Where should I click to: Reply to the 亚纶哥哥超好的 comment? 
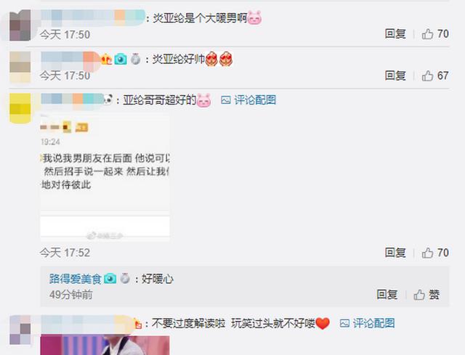point(395,253)
